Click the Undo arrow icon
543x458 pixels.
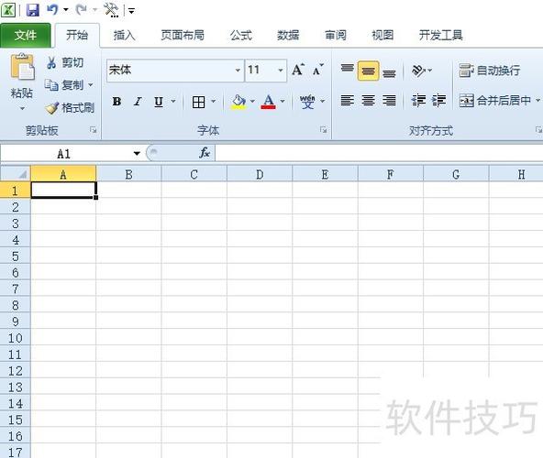tap(52, 10)
